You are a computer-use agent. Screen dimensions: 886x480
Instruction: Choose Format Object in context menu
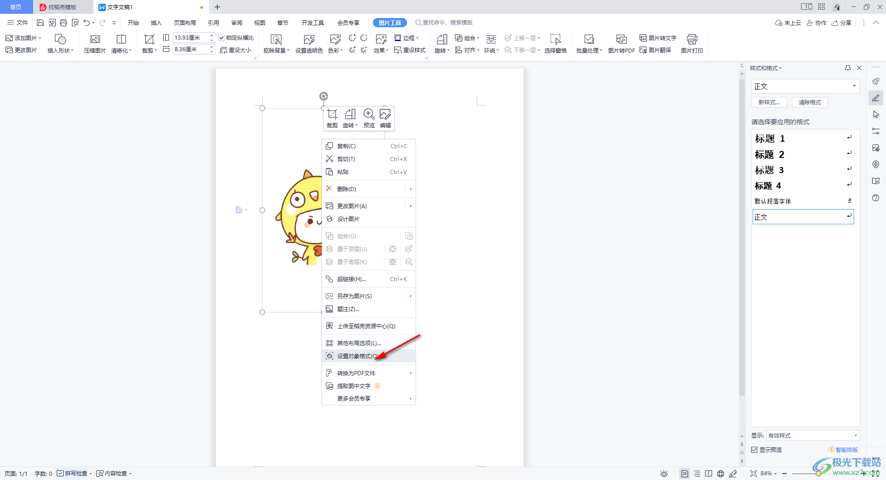click(368, 356)
